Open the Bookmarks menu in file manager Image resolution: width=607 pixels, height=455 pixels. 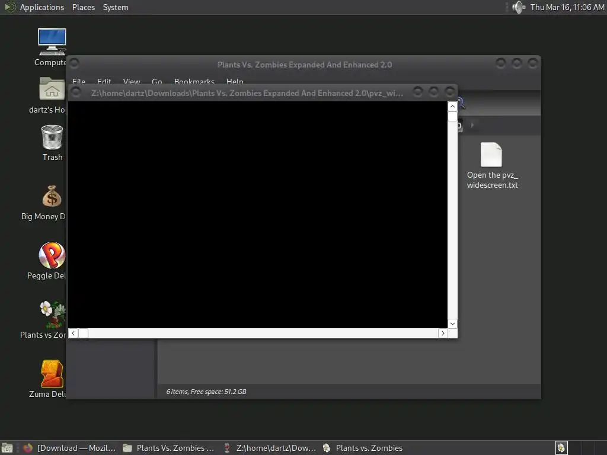194,81
